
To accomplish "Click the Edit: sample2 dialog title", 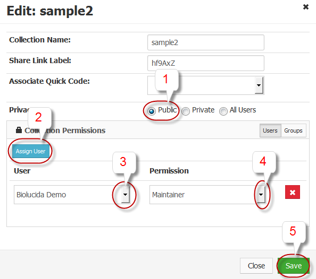I will pos(50,11).
